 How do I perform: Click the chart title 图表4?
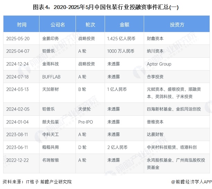(x=106, y=7)
